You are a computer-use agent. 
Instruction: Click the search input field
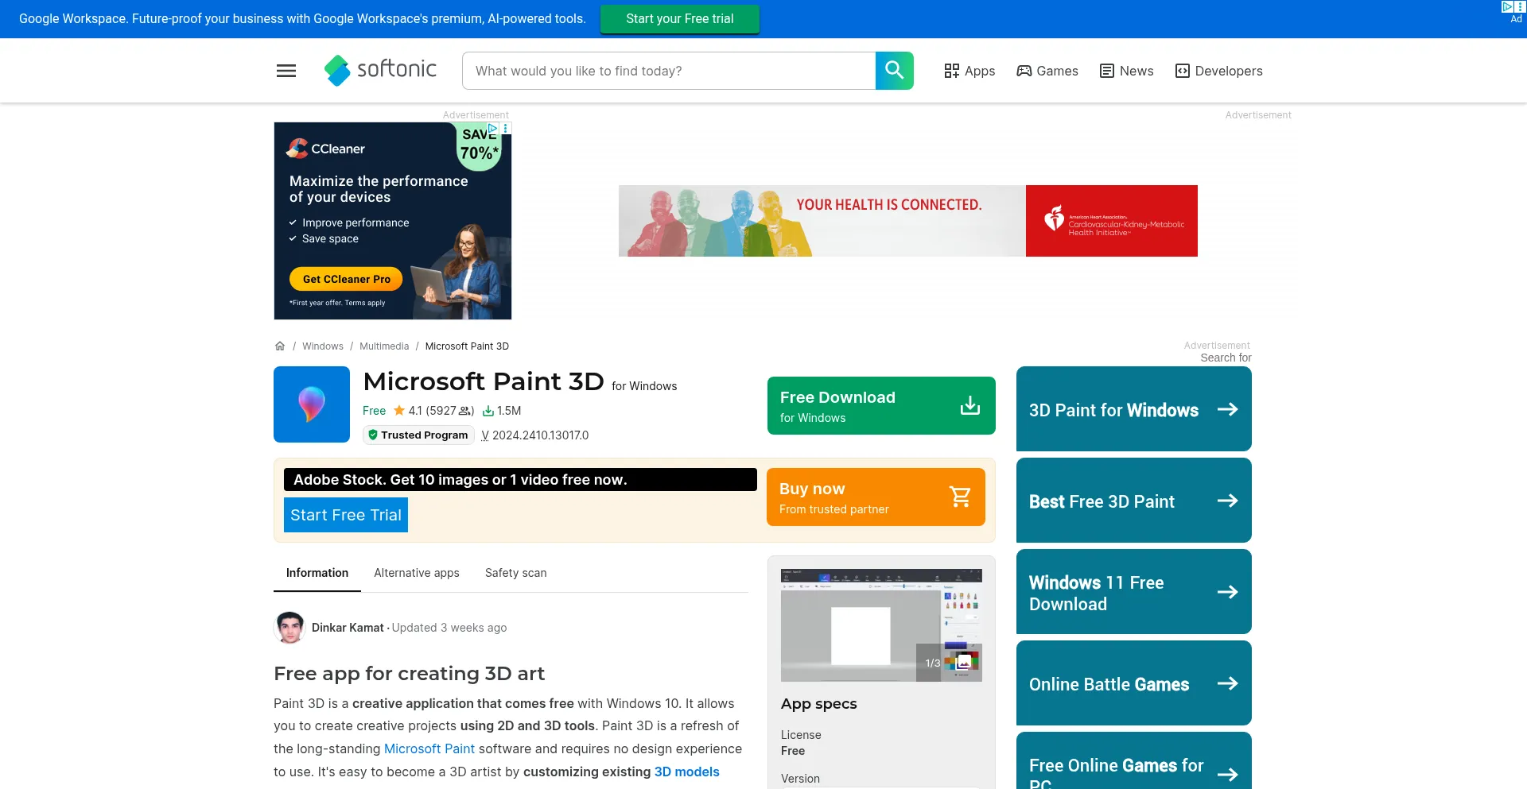668,71
